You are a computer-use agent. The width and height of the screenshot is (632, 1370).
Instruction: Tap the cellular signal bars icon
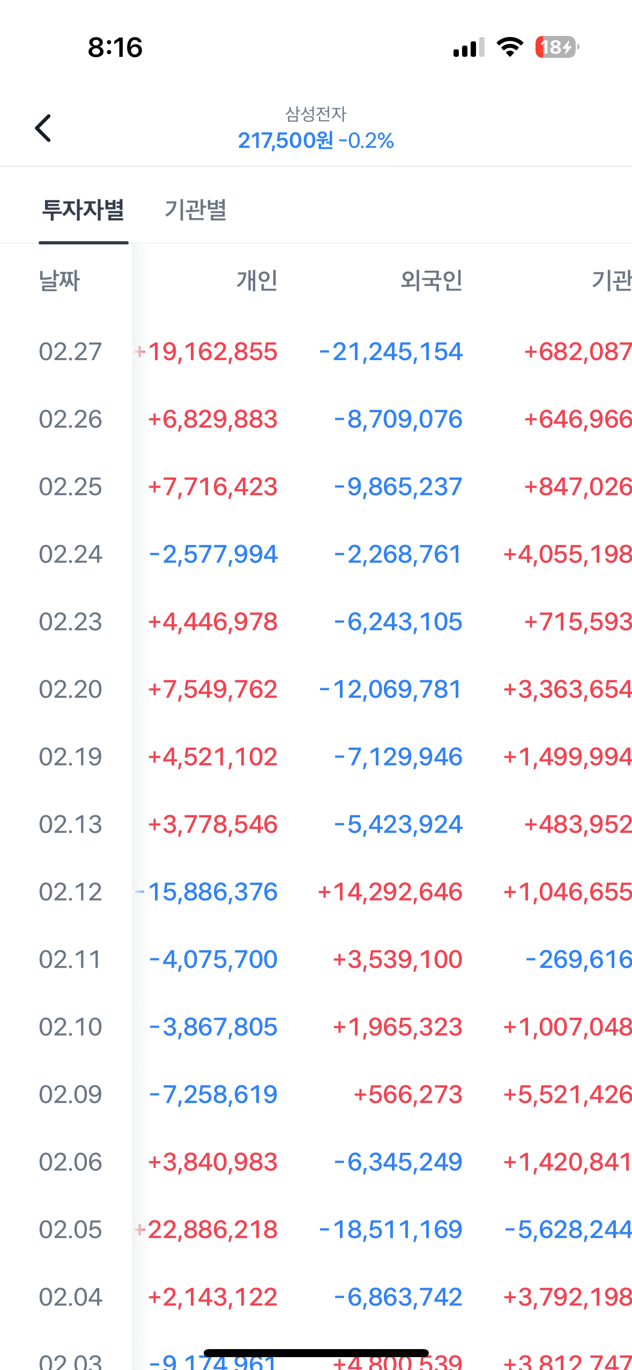point(469,47)
